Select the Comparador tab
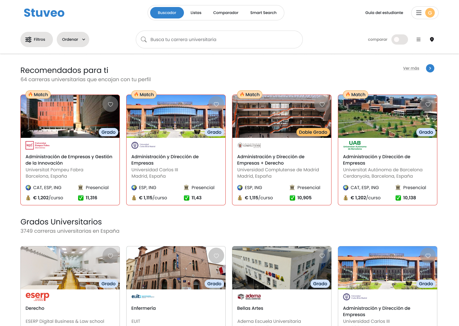This screenshot has height=326, width=459. [226, 13]
